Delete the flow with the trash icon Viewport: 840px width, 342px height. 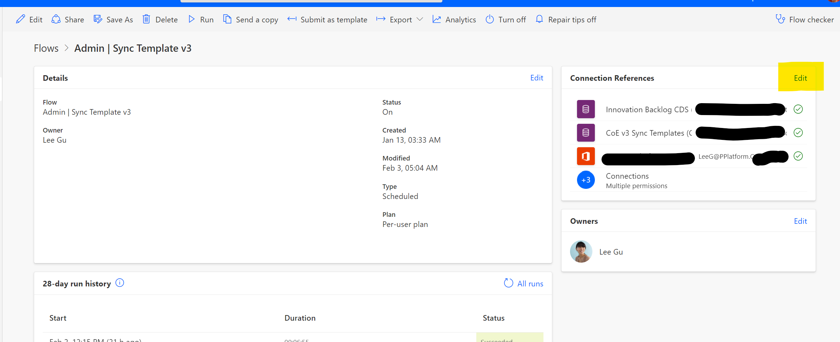tap(147, 19)
